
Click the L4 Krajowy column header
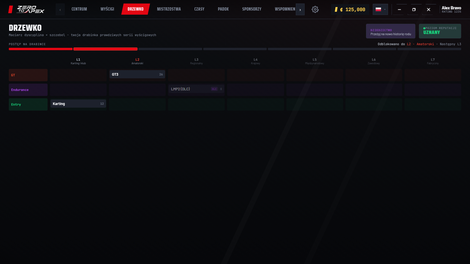coord(255,61)
